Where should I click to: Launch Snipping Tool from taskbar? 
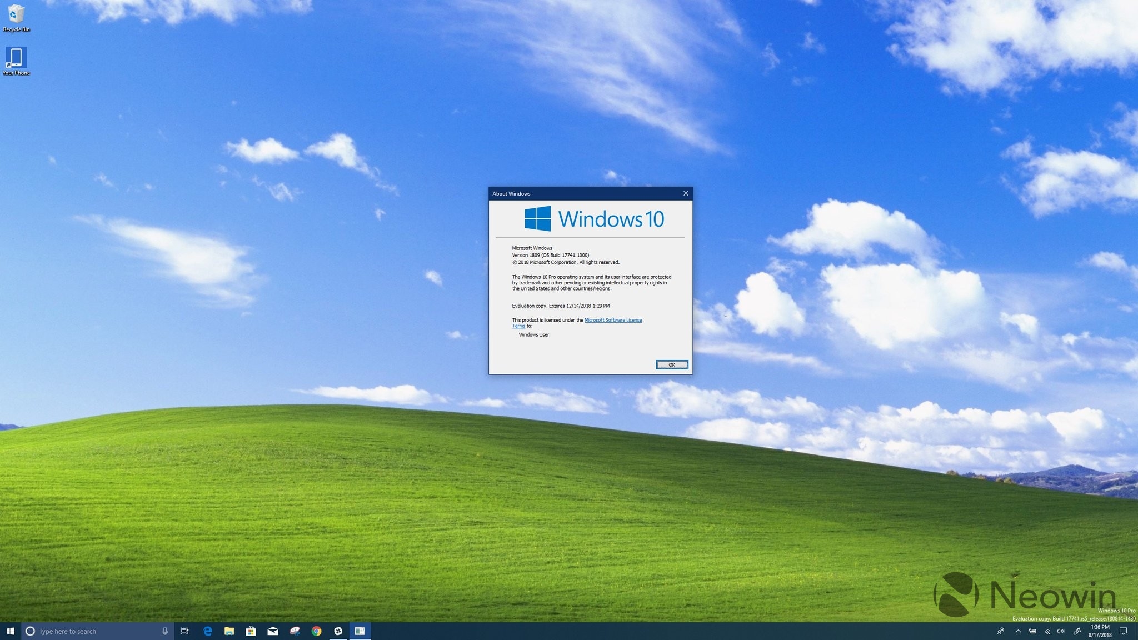coord(295,631)
